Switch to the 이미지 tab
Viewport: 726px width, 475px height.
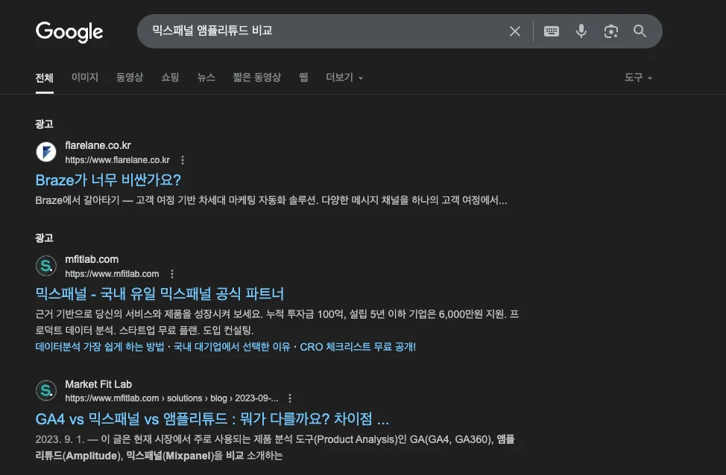85,77
